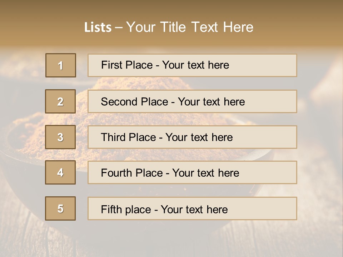Click the Fourth Place text box
This screenshot has width=343, height=257.
point(192,173)
